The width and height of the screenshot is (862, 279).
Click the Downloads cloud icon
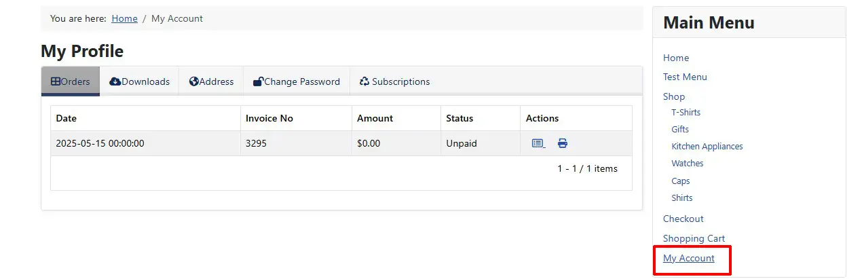(x=115, y=81)
